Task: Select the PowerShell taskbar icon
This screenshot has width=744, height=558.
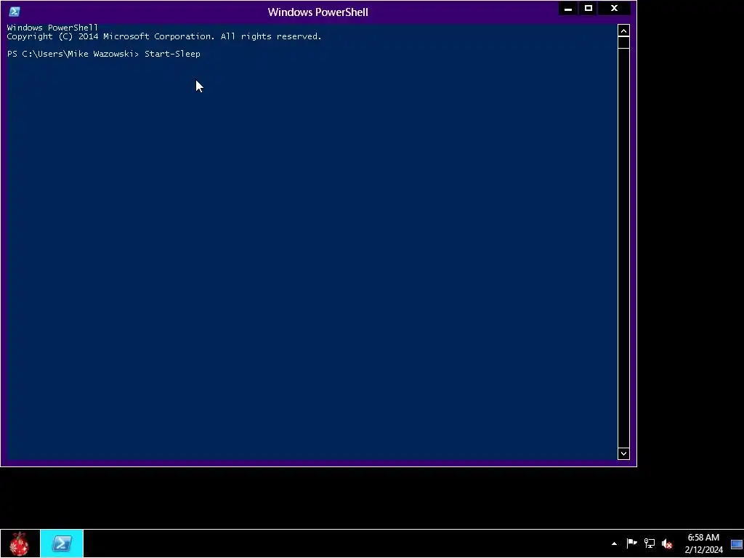Action: 62,543
